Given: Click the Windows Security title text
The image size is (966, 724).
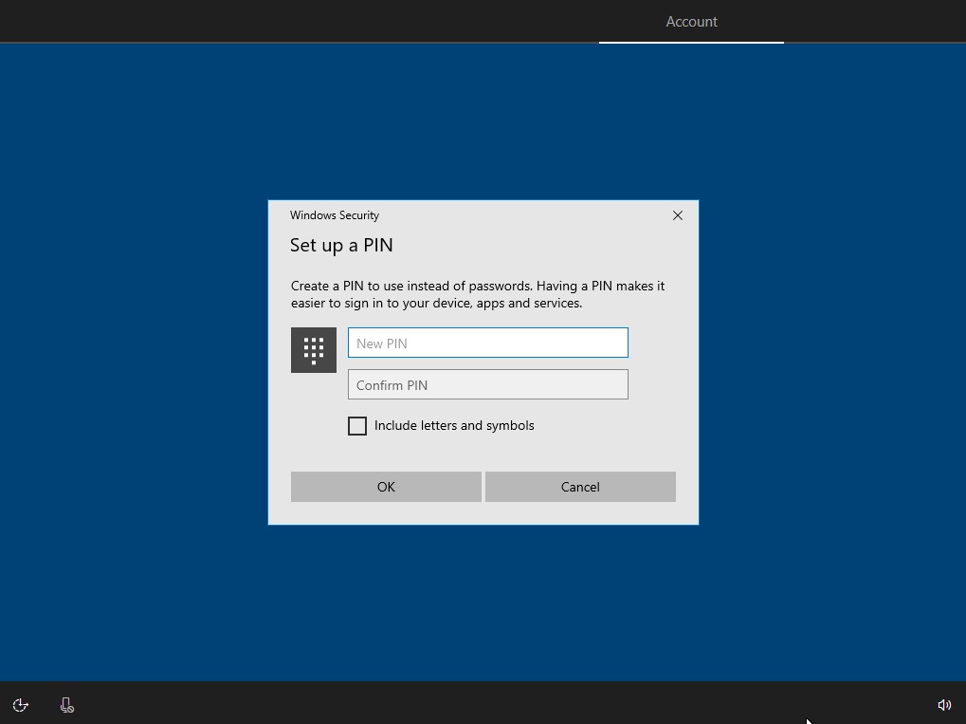Looking at the screenshot, I should [x=335, y=215].
